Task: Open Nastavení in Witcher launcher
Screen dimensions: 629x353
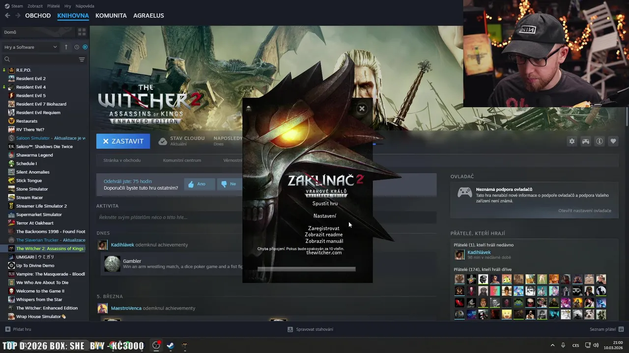Action: coord(325,216)
